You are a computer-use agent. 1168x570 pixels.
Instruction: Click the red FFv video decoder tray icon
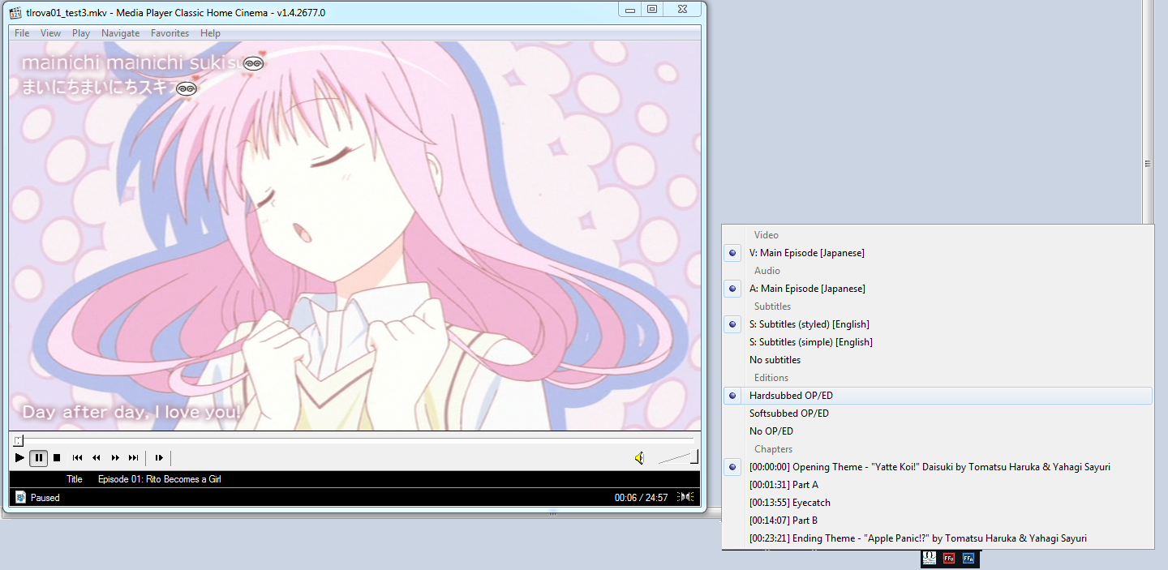(x=949, y=558)
